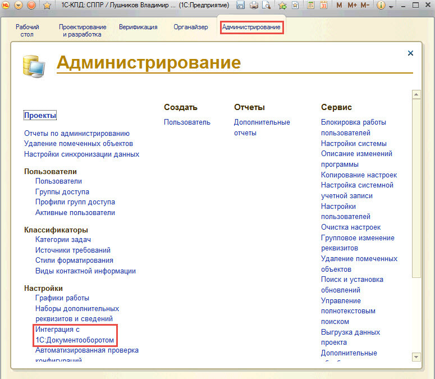Screen dimensions: 435x379
Task: Expand the main menu dropdown arrow at top-left
Action: click(19, 6)
